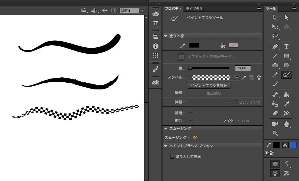Reset to default black and white colors
This screenshot has width=299, height=181.
point(267,153)
